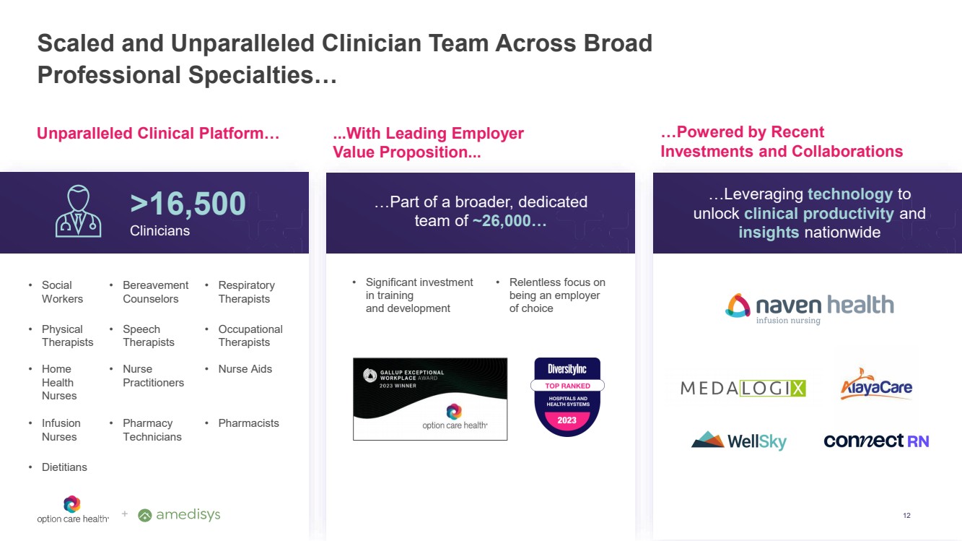This screenshot has height=541, width=962.
Task: Click the Gallup Exceptional Workplace Award image
Action: point(430,399)
